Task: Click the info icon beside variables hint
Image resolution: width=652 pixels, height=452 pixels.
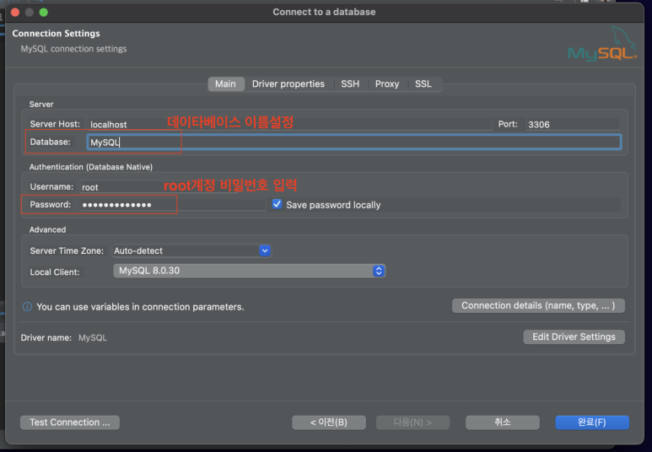Action: pos(27,307)
